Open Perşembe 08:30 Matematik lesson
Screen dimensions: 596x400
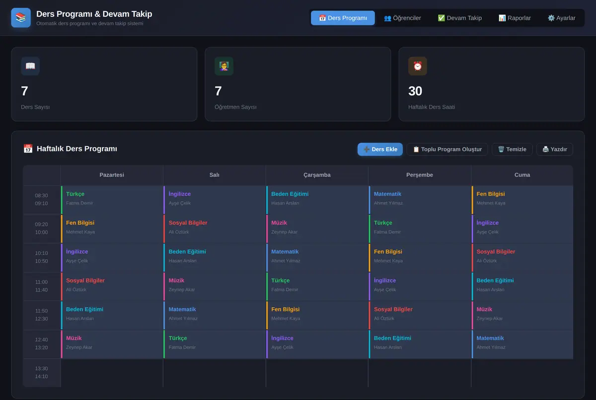[x=420, y=200]
